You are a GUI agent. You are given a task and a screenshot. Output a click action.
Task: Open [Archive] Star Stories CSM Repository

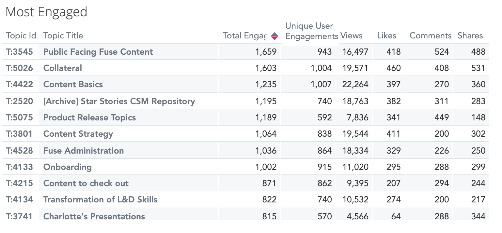[119, 101]
